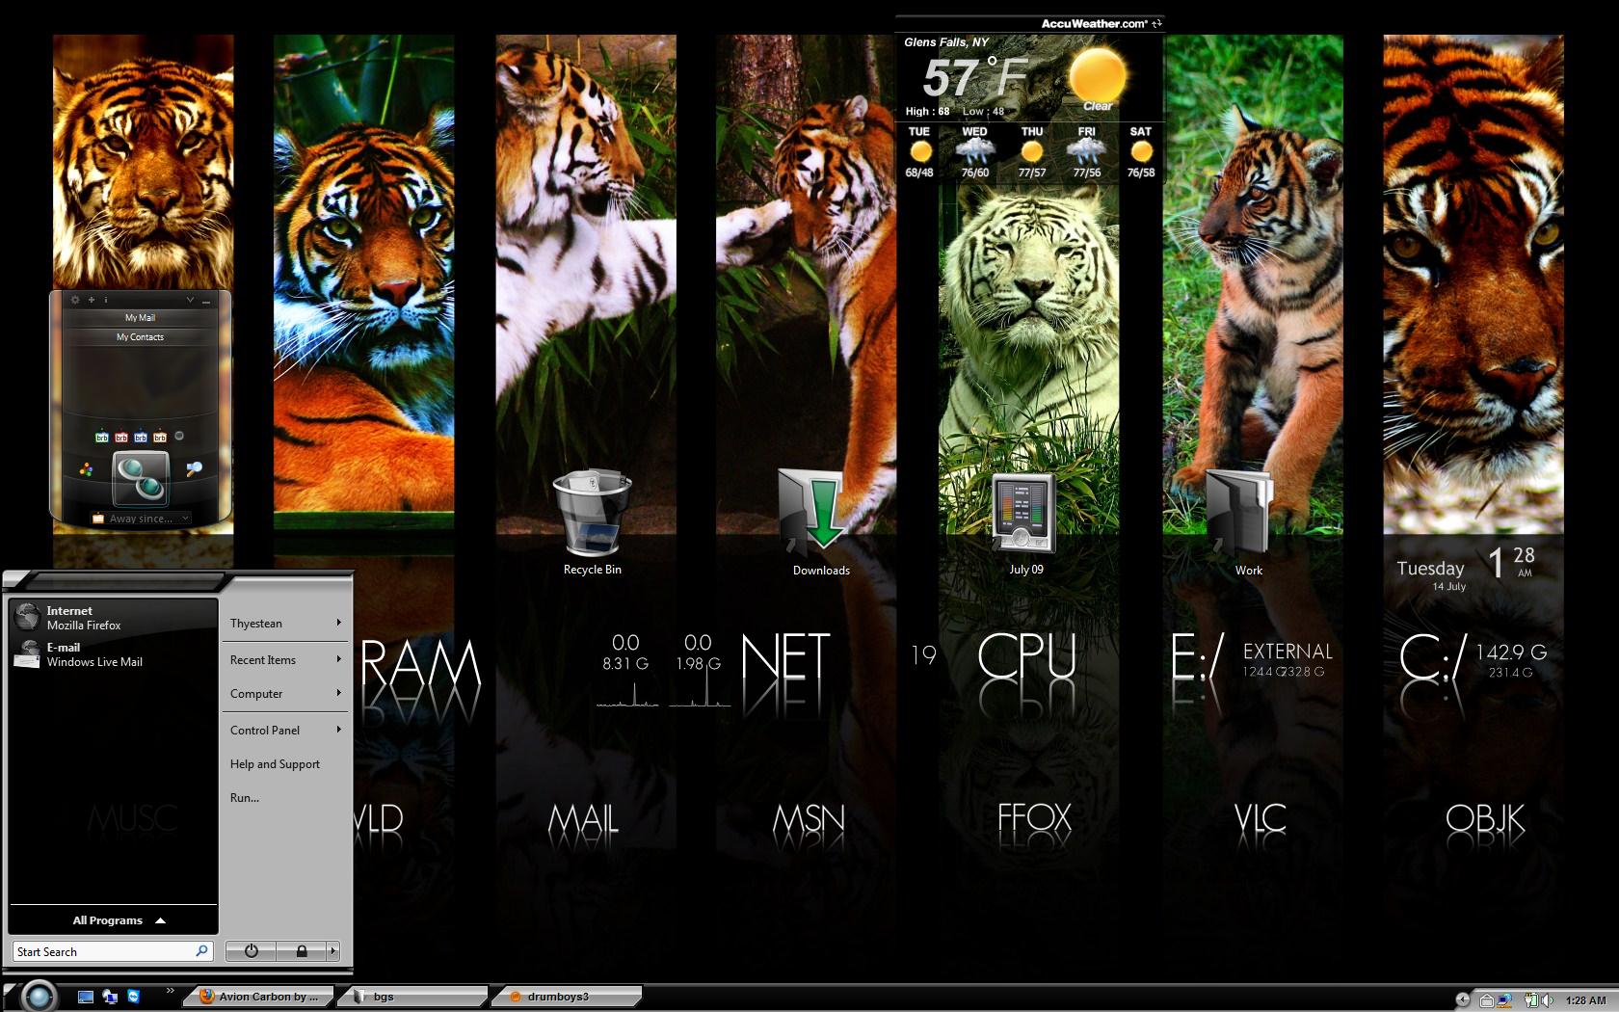
Task: Click the Start orb button
Action: [39, 996]
